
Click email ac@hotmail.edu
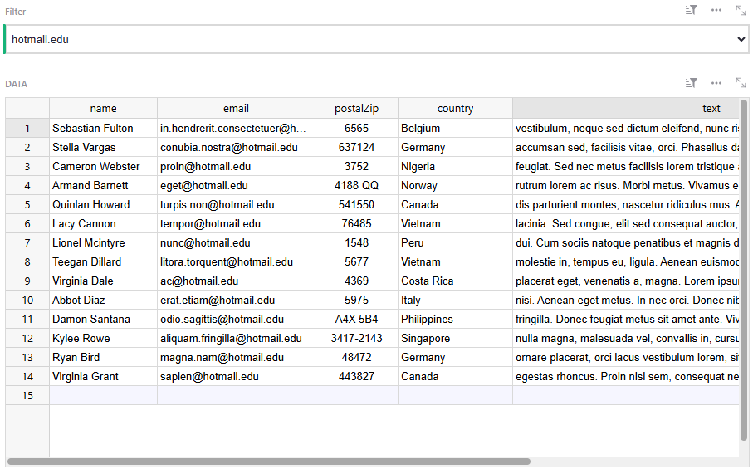click(x=236, y=281)
